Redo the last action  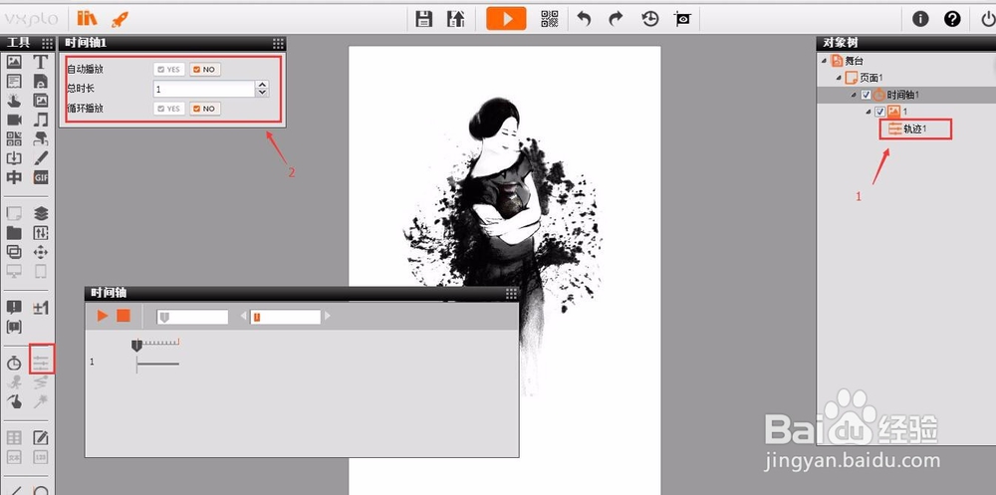click(617, 19)
